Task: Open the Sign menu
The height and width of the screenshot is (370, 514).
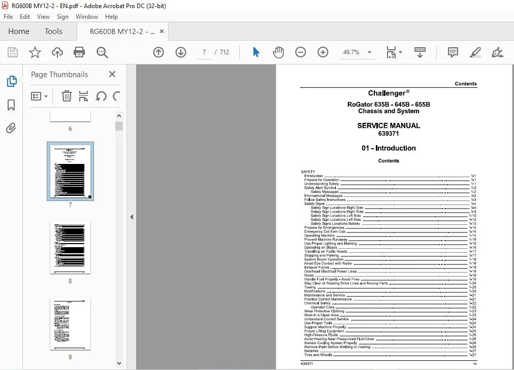Action: tap(62, 17)
